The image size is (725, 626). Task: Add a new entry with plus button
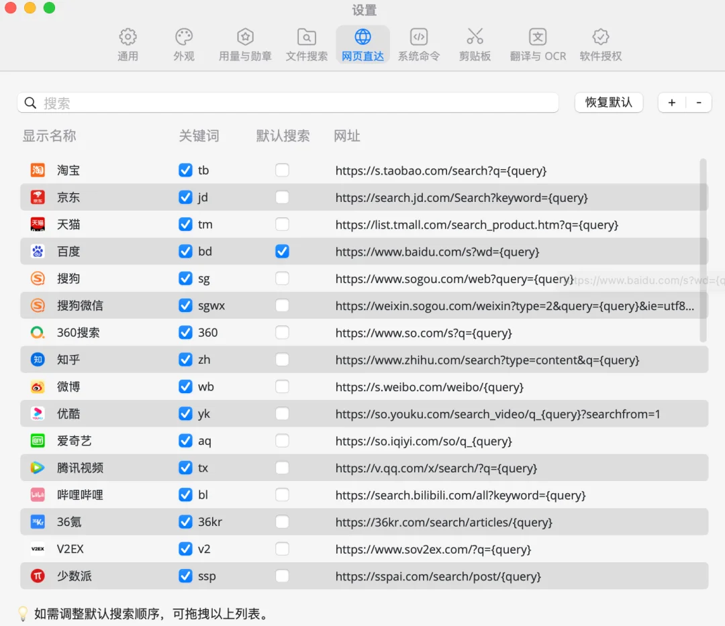671,103
